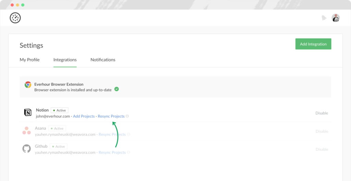The image size is (351, 181).
Task: Click the Notion integration name
Action: (x=42, y=110)
